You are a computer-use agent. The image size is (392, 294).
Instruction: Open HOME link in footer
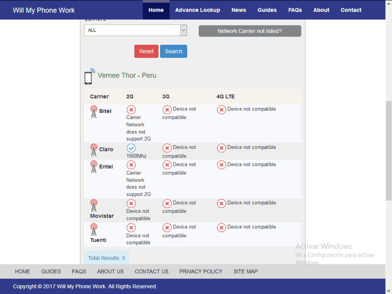(23, 271)
